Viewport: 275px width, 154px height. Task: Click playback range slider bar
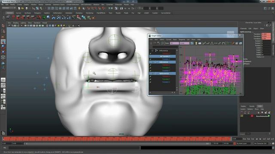pyautogui.click(x=117, y=144)
